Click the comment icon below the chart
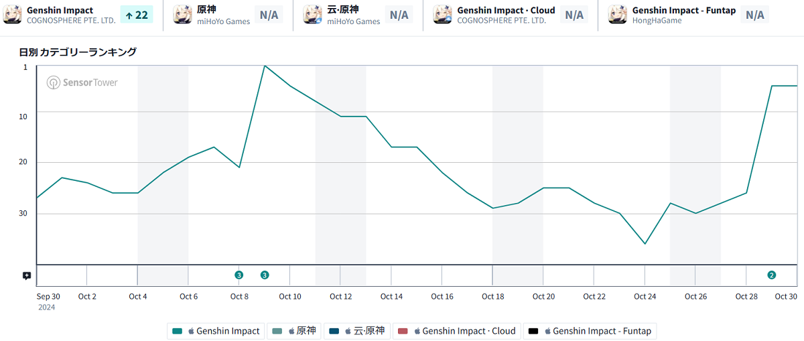Screen dimensions: 804x341 (27, 275)
